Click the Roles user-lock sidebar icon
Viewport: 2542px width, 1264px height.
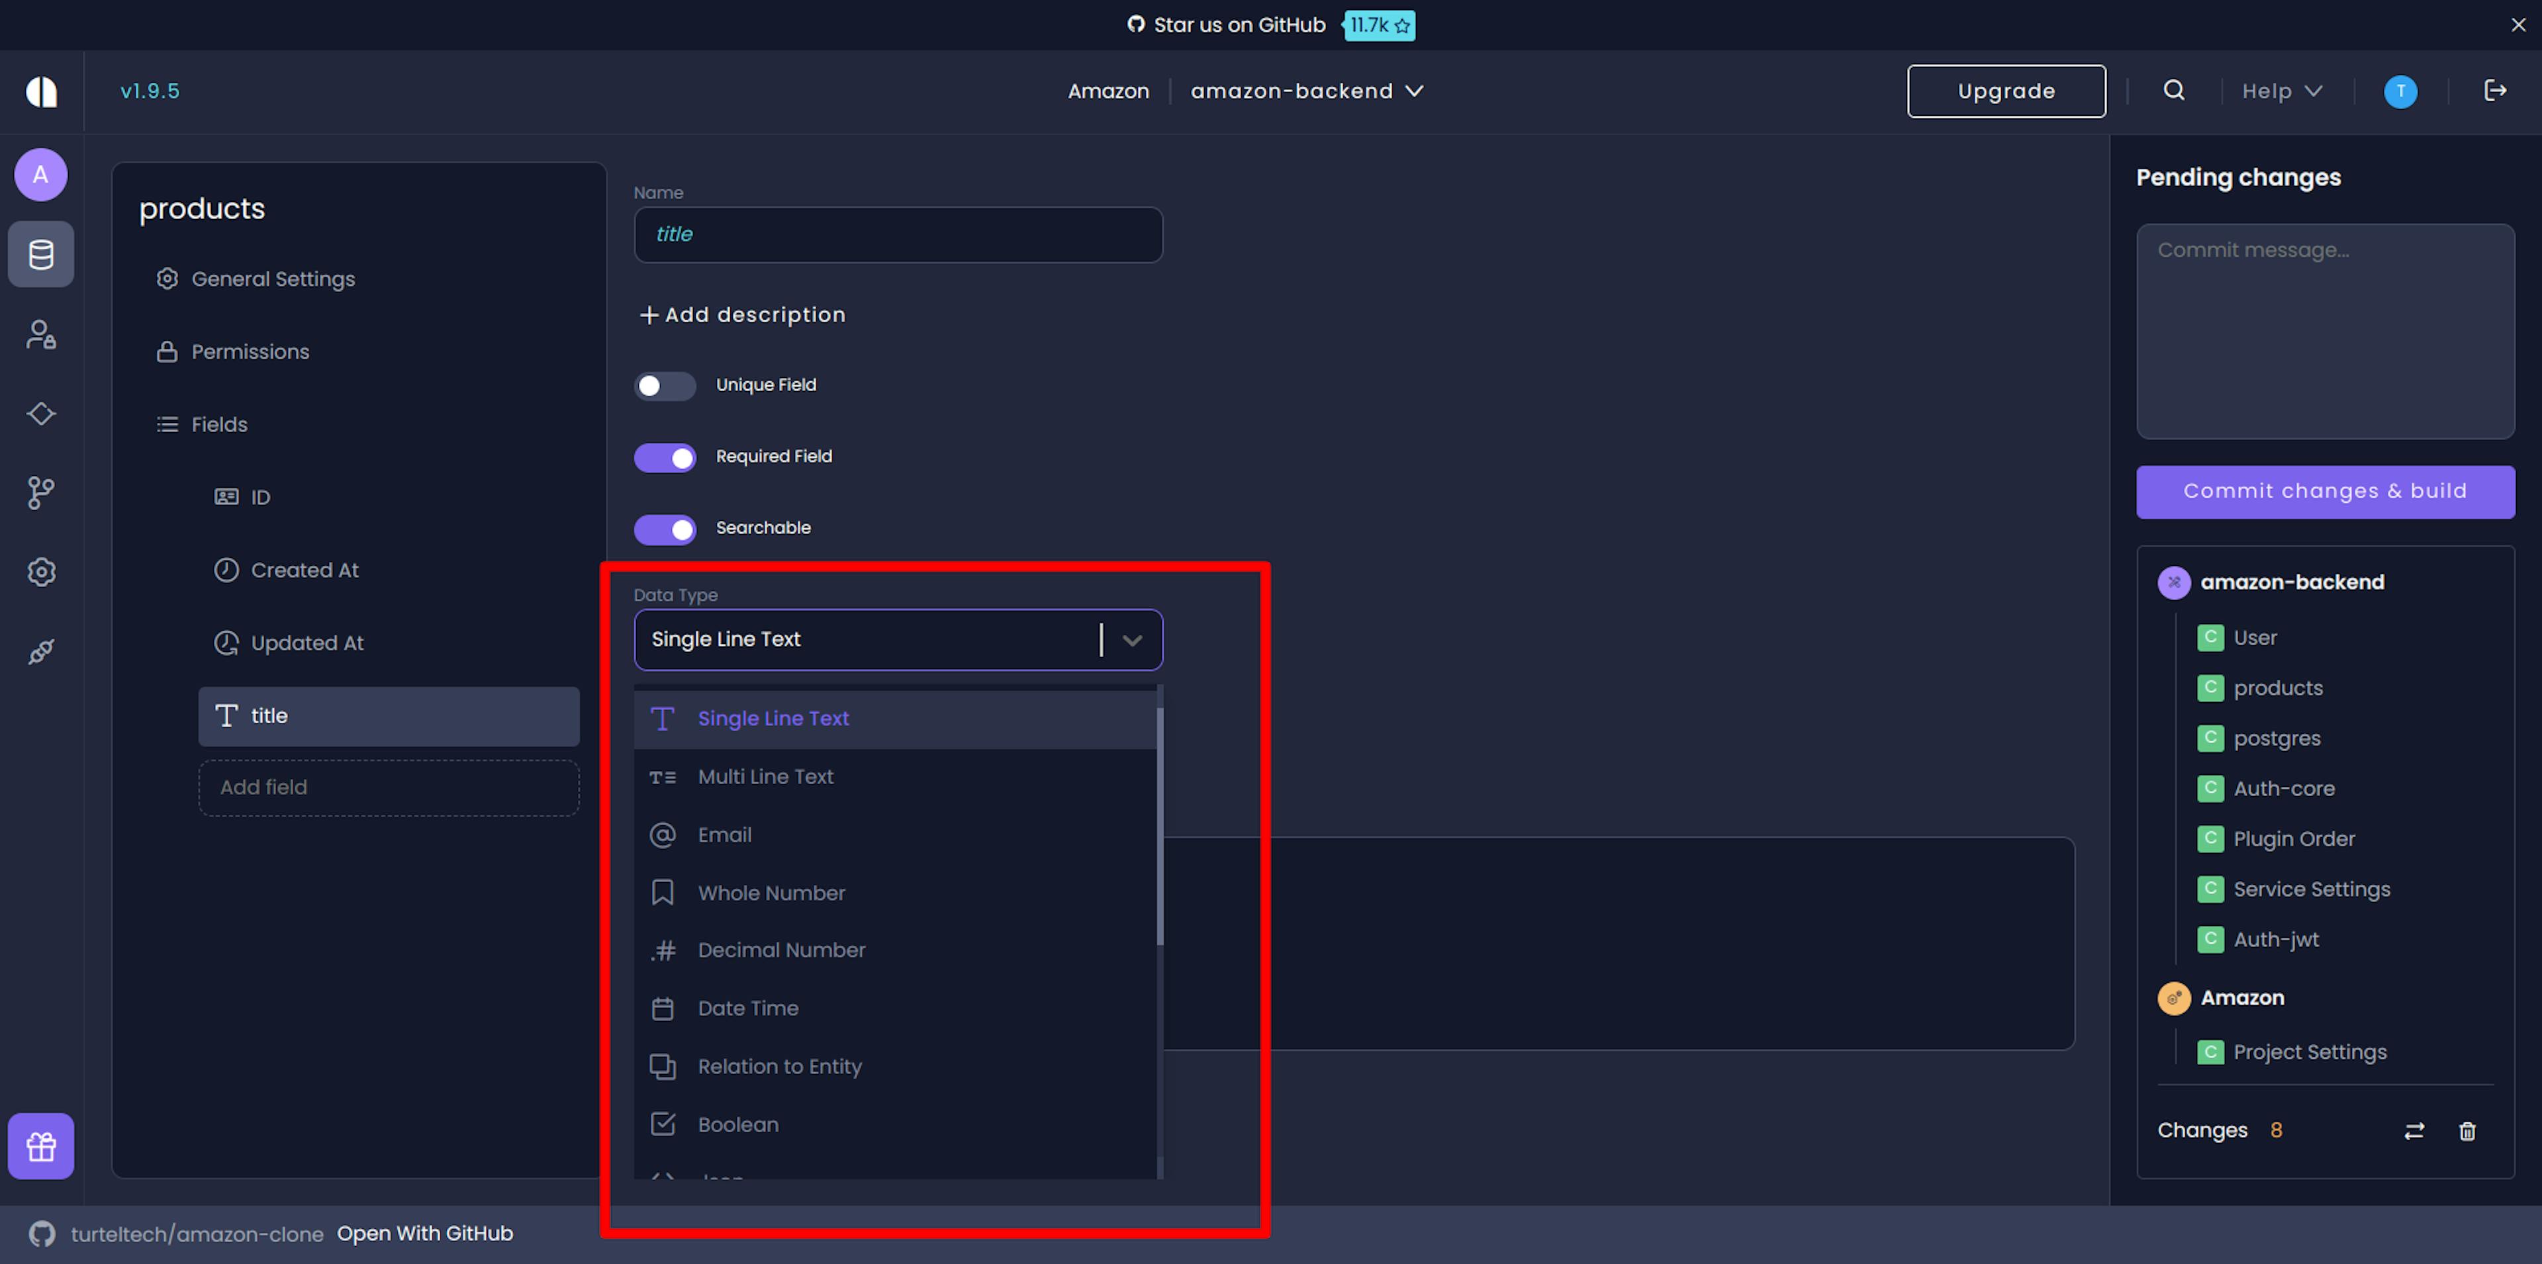point(40,334)
